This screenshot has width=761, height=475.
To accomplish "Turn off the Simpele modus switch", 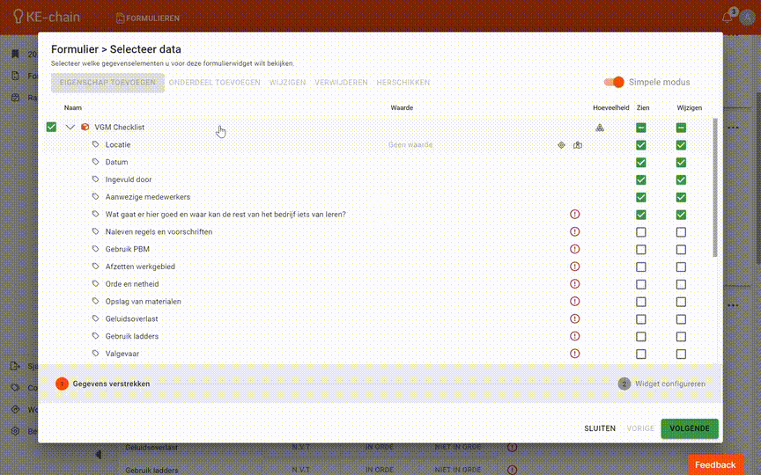I will [614, 82].
